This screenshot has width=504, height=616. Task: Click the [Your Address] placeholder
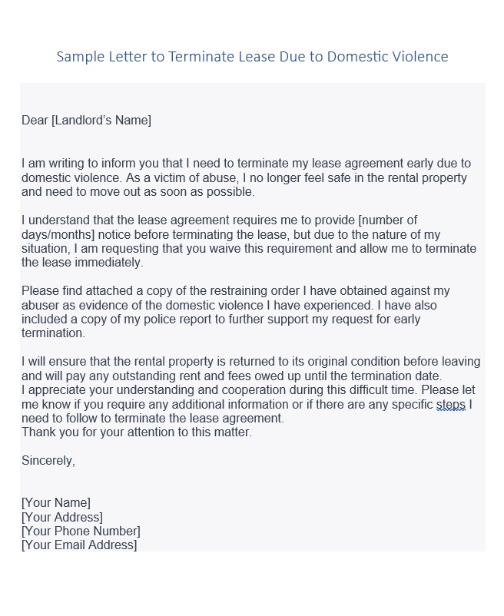coord(62,517)
